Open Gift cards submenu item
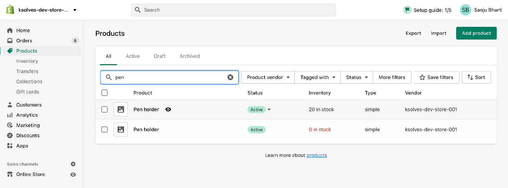 tap(28, 92)
